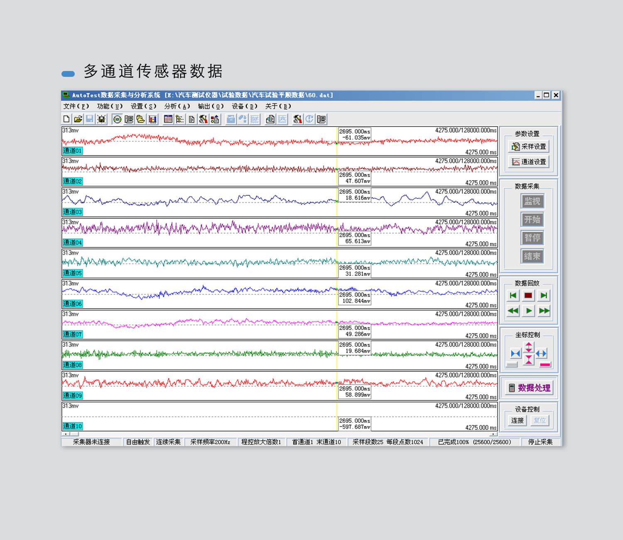This screenshot has width=623, height=540.
Task: Click the calendar grid toolbar icon
Action: [x=168, y=119]
